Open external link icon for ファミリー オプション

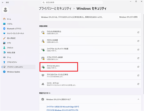(138, 84)
